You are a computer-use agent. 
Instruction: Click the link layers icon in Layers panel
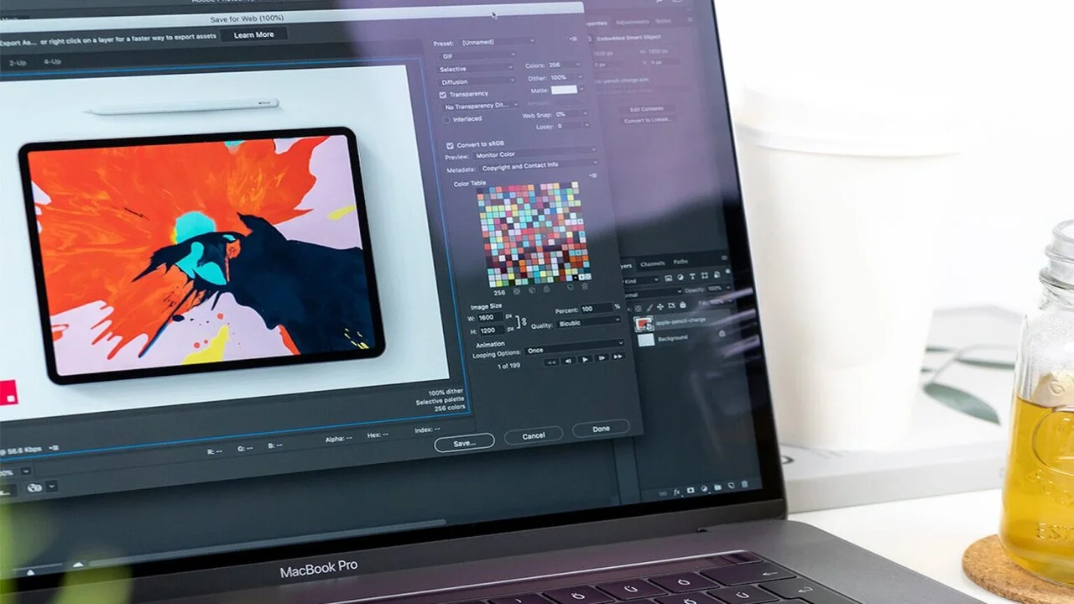pos(663,493)
